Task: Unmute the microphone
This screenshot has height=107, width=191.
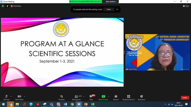Action: click(x=6, y=98)
